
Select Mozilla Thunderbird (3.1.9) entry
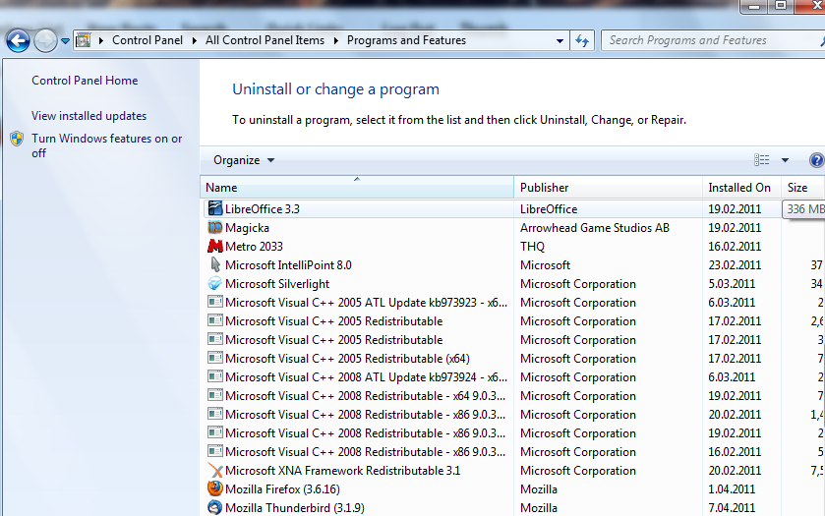click(295, 508)
